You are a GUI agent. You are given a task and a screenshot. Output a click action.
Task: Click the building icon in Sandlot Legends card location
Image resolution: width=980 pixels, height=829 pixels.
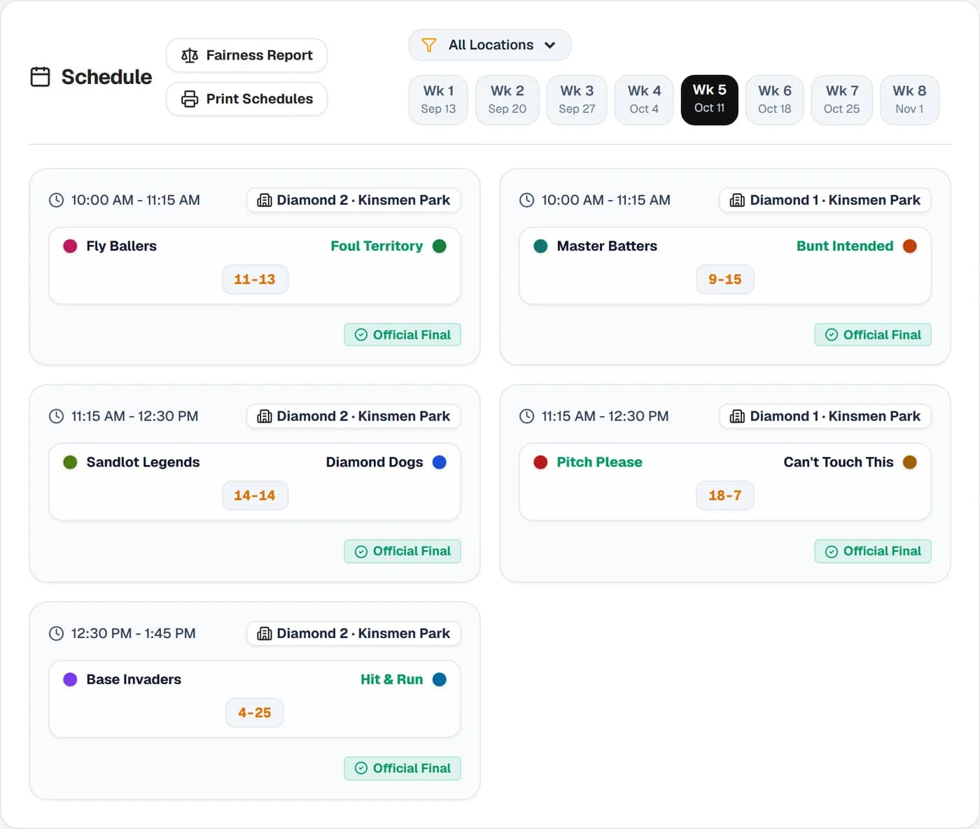pos(265,416)
